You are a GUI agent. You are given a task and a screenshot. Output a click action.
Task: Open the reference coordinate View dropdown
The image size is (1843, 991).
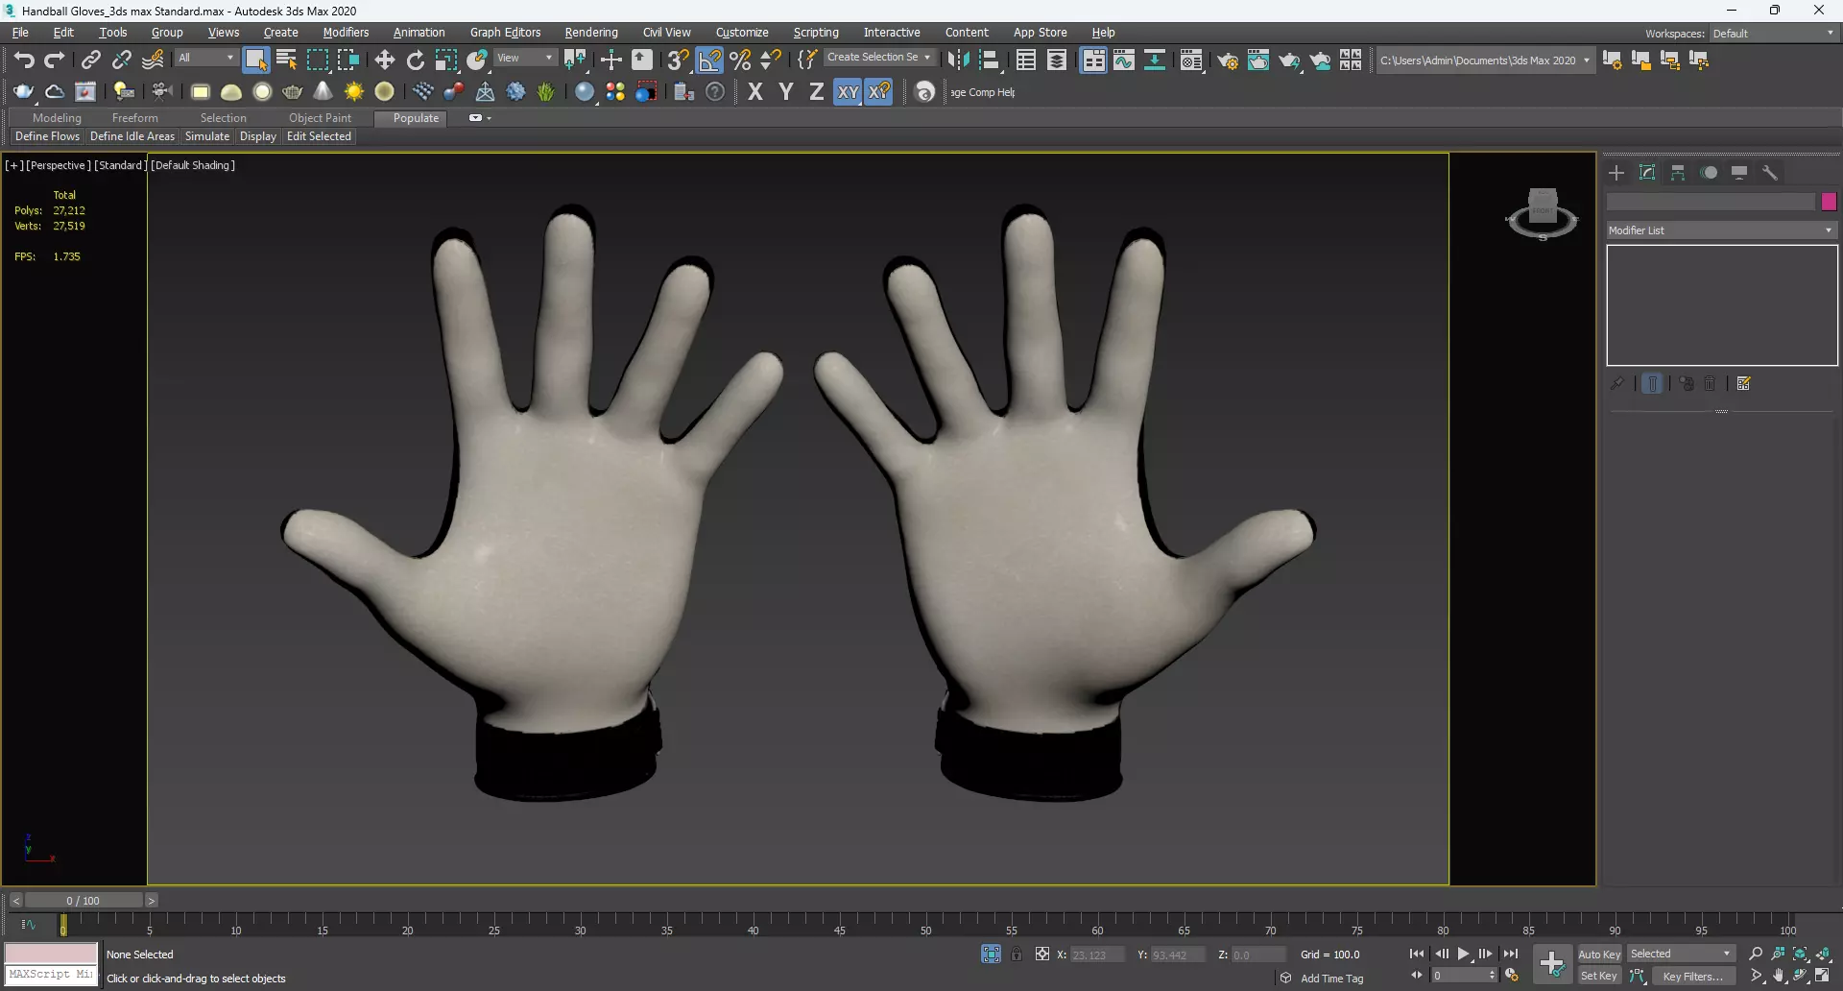(x=524, y=58)
